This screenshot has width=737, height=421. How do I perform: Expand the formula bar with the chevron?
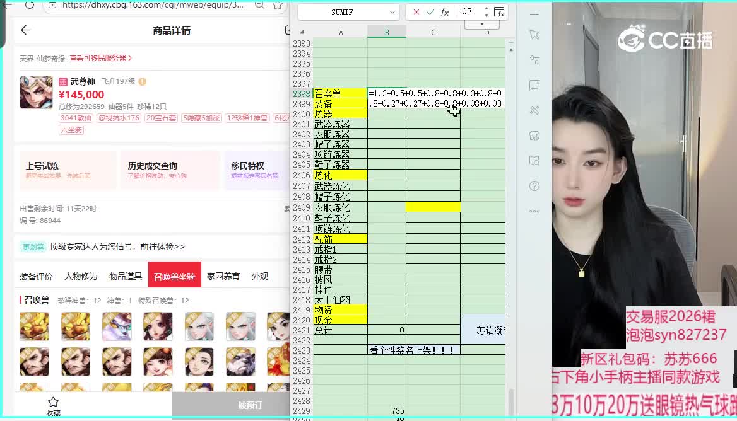click(x=482, y=23)
